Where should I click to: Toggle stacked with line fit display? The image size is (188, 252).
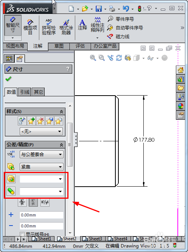coord(22,203)
